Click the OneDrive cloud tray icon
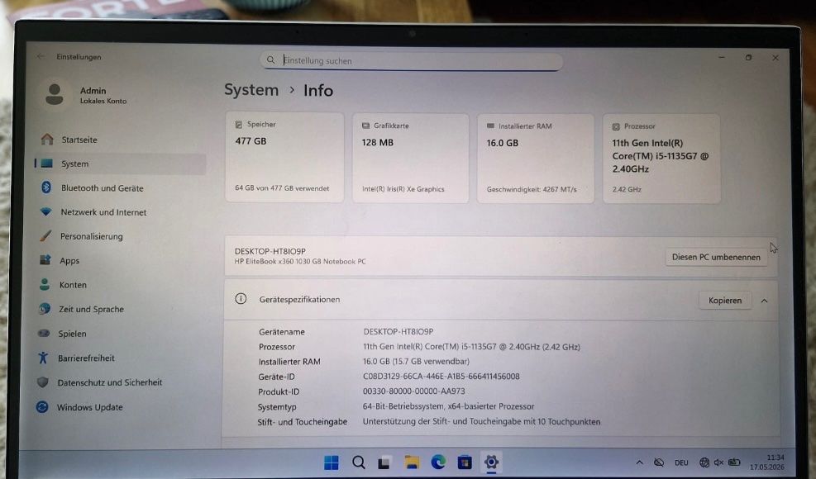The image size is (816, 479). (x=658, y=462)
